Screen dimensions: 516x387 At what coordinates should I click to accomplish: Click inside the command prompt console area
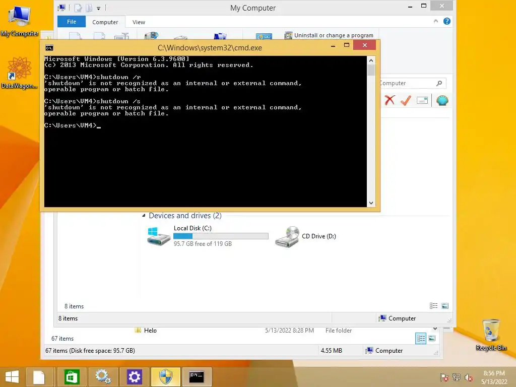(206, 132)
